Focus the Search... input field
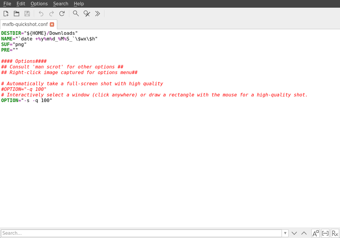Screen dimensions: 340x238 (x=141, y=233)
